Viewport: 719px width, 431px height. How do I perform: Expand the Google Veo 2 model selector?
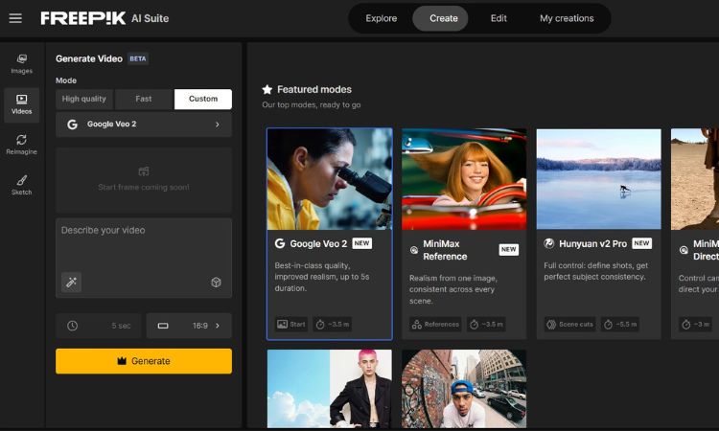[x=144, y=125]
